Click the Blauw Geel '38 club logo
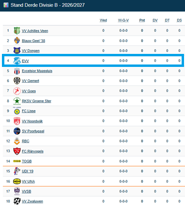 (x=17, y=40)
